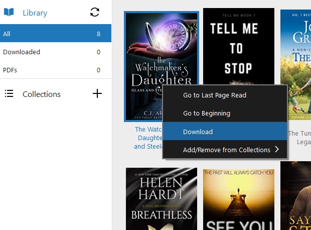Click the Collections list icon
311x230 pixels.
[9, 93]
